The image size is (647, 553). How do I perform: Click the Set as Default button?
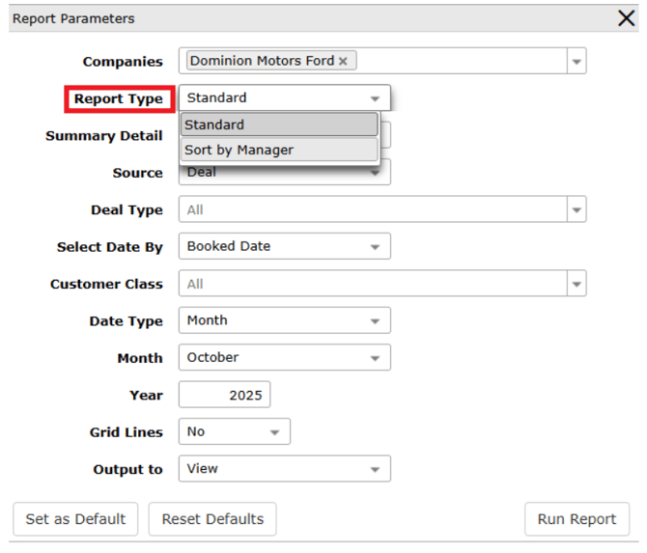(75, 519)
